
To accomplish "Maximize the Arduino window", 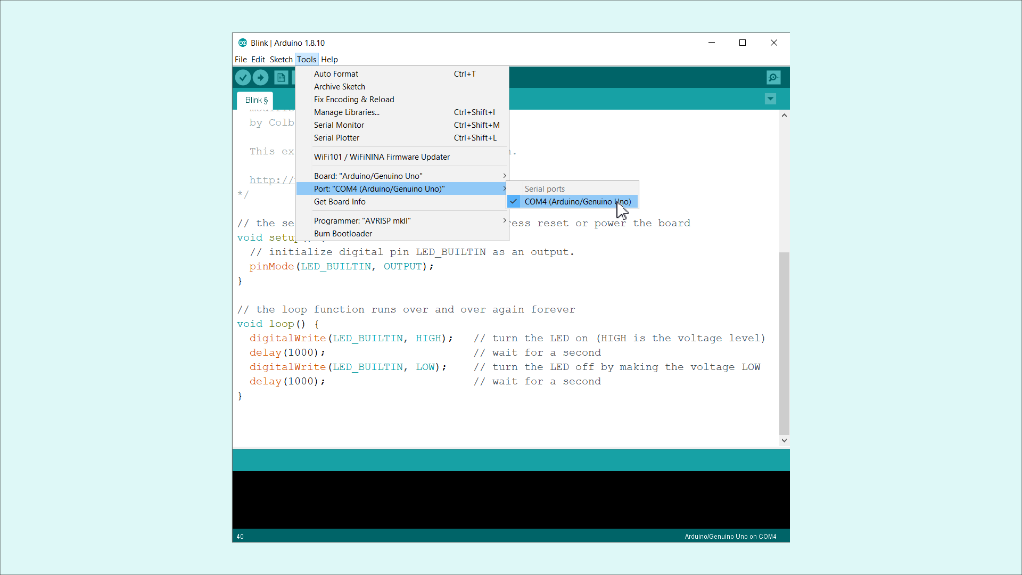I will (743, 43).
